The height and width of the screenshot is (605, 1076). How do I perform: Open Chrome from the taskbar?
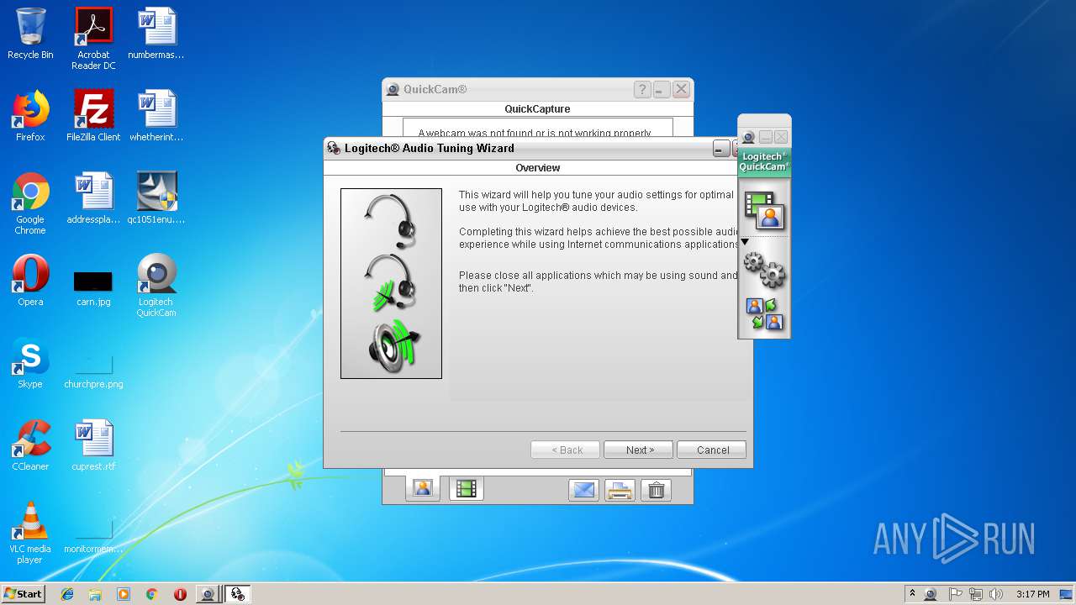tap(151, 594)
